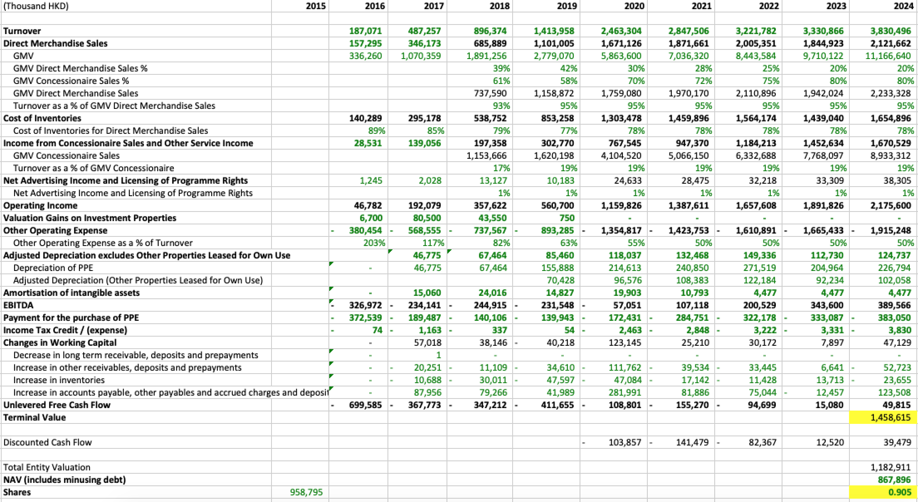
Task: Select Adjusted Depreciation leased value 70,428
Action: coord(560,281)
